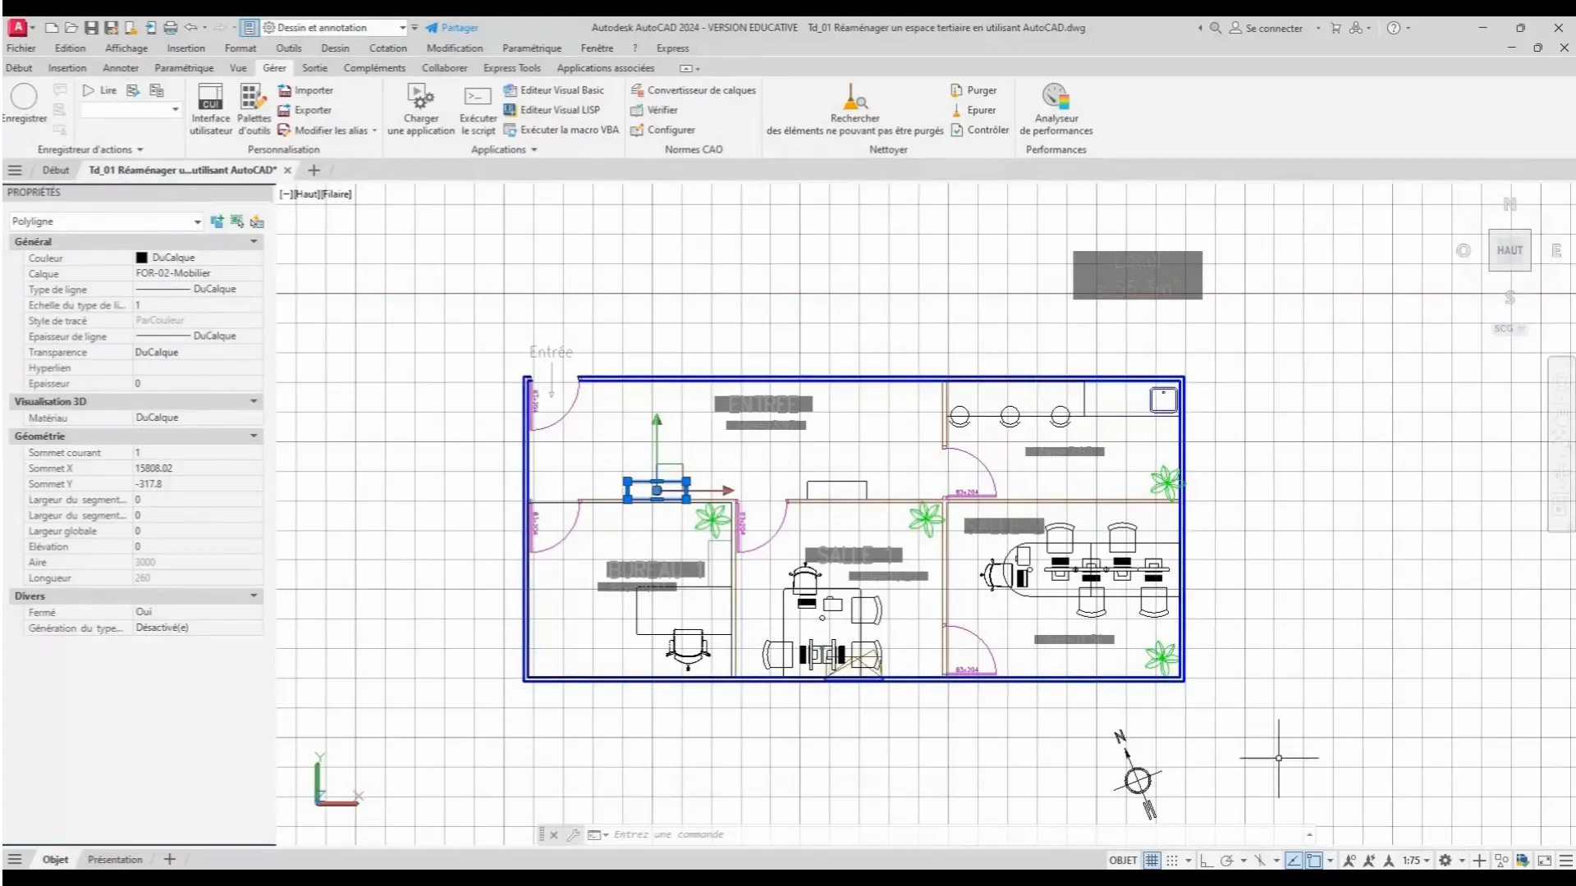This screenshot has width=1576, height=886.
Task: Open the Fichier menu
Action: pos(21,48)
